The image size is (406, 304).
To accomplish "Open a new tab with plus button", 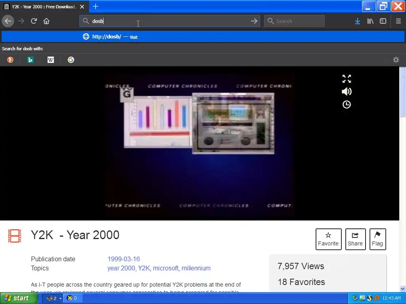I will pyautogui.click(x=96, y=6).
